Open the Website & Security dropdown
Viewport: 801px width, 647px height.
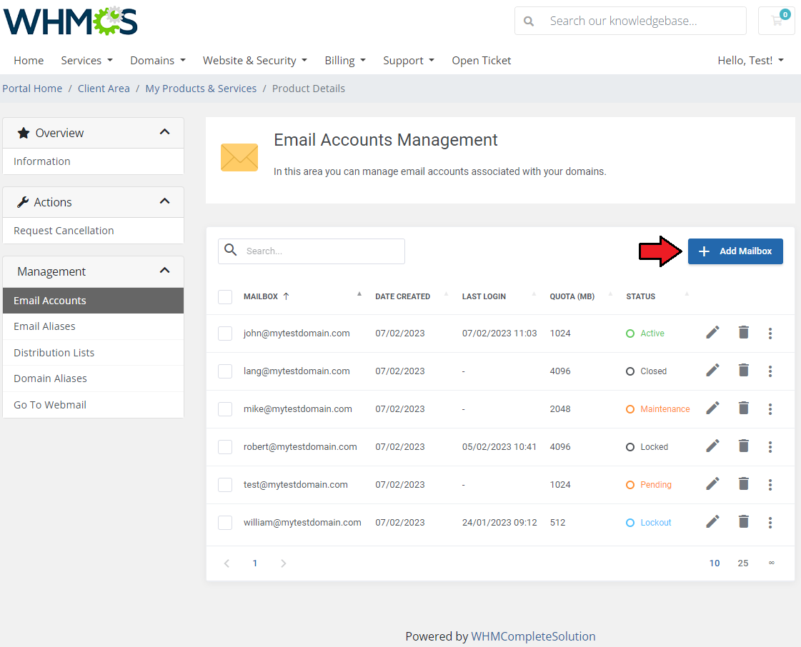255,60
